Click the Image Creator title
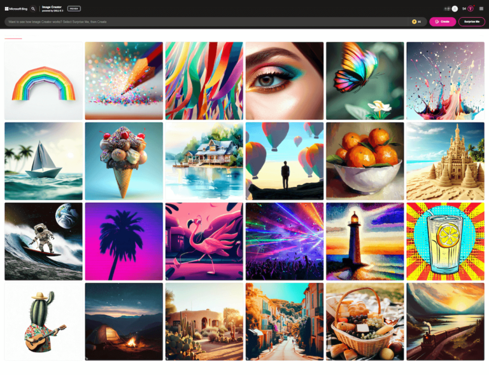The height and width of the screenshot is (375, 489). click(52, 8)
